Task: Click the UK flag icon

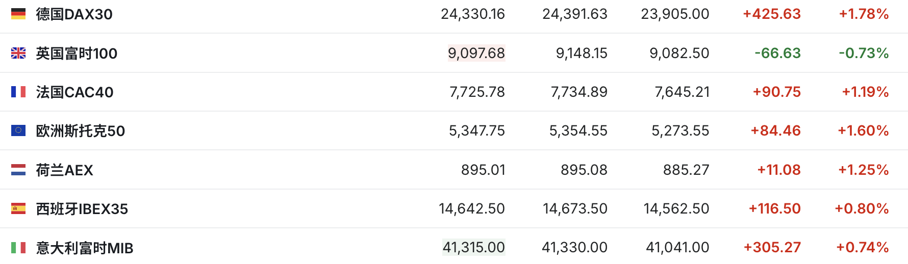Action: pyautogui.click(x=18, y=53)
